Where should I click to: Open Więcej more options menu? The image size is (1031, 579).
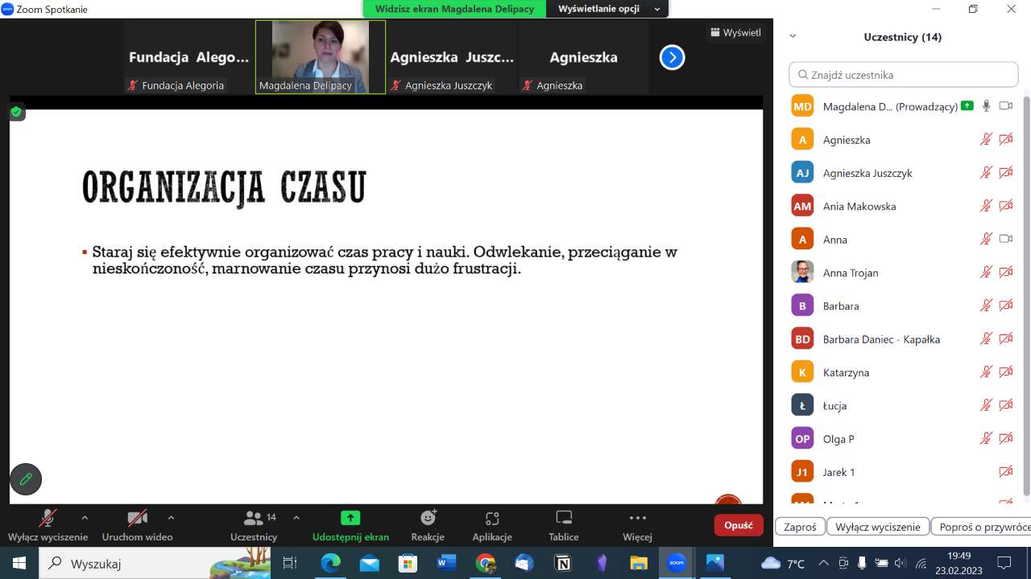(x=637, y=525)
